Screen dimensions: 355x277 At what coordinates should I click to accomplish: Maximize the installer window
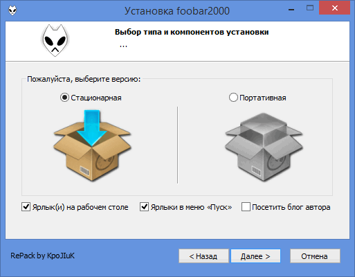coord(310,8)
